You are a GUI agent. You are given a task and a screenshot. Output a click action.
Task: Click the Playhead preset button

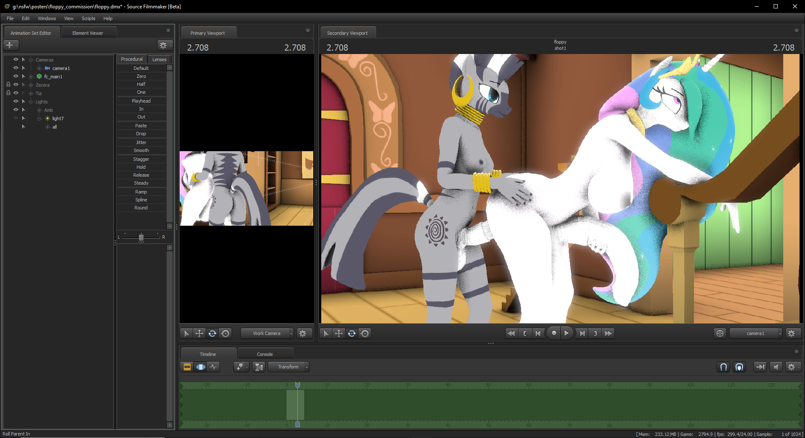(141, 101)
